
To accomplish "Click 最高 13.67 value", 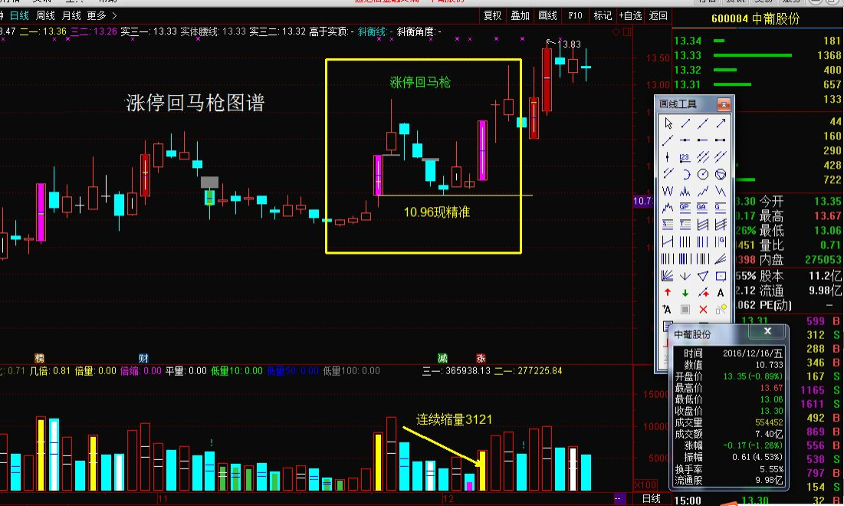I will [x=827, y=216].
